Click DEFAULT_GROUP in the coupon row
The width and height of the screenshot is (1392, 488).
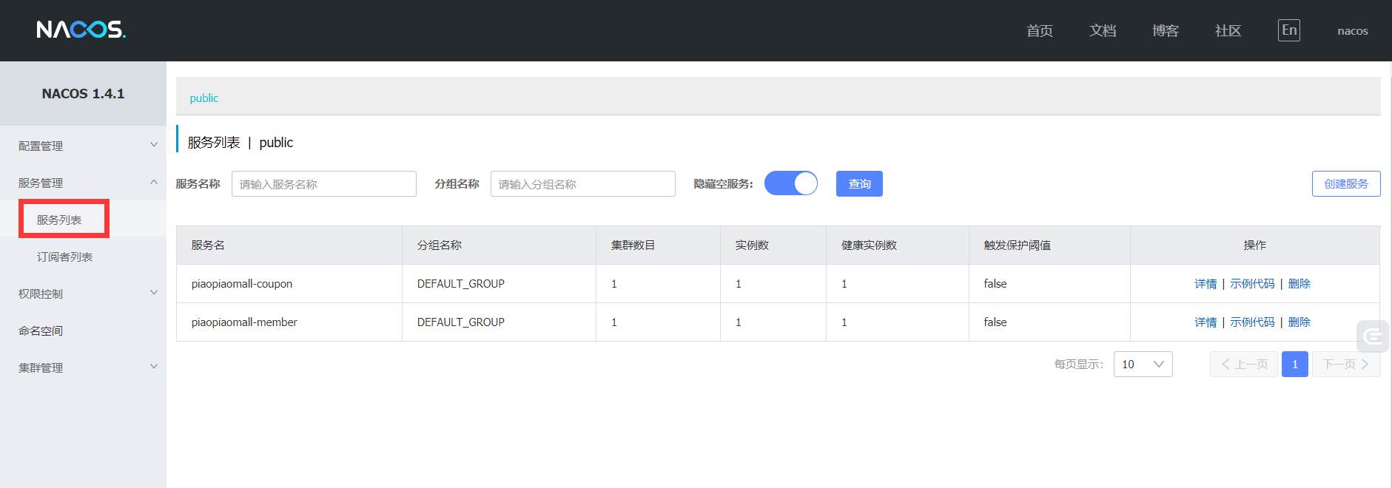pyautogui.click(x=461, y=284)
